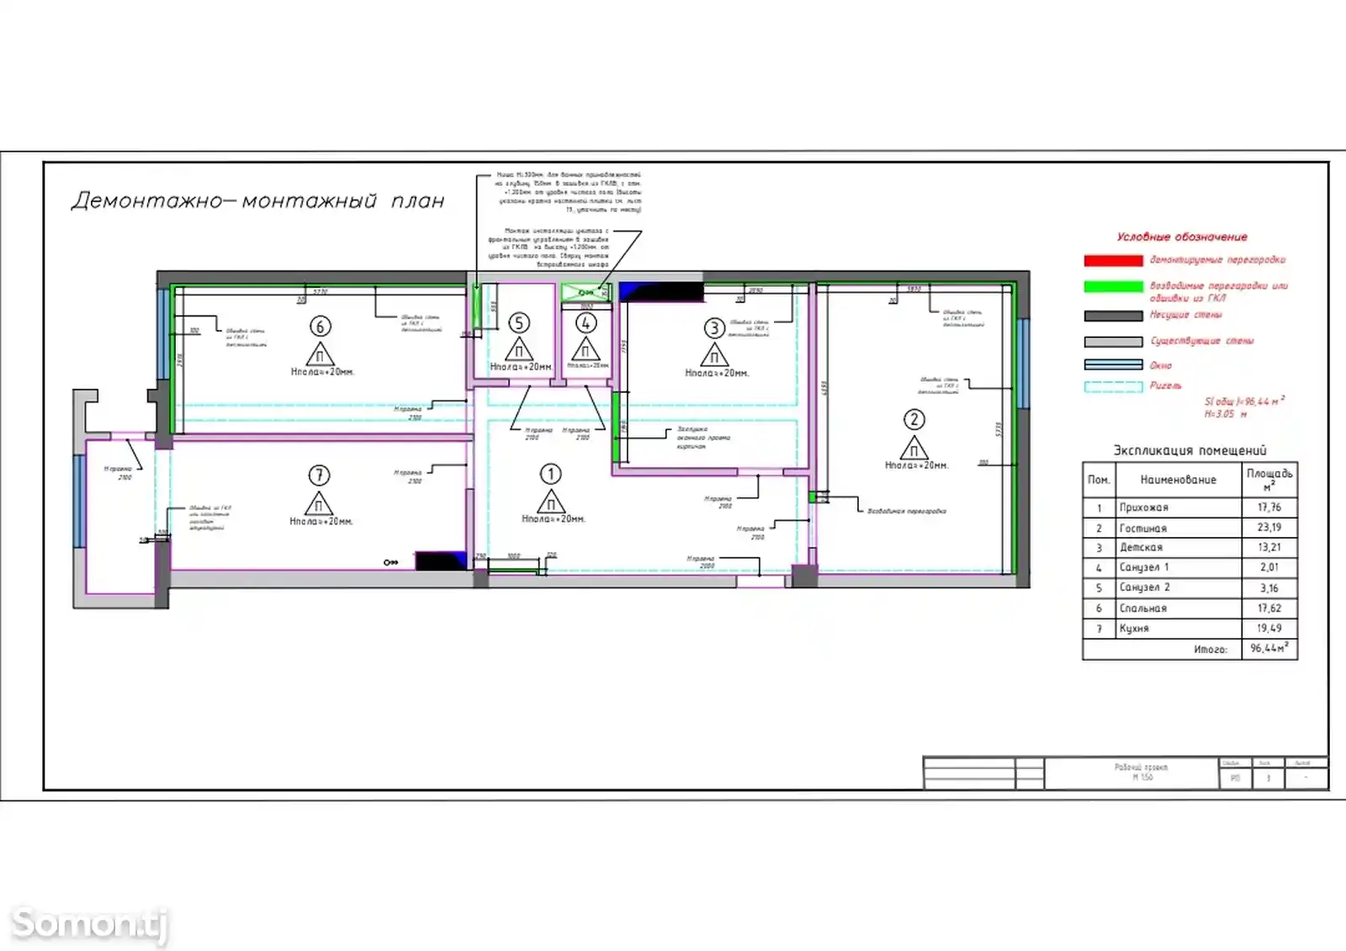Click the 'Кухня' table cell

pyautogui.click(x=1179, y=629)
